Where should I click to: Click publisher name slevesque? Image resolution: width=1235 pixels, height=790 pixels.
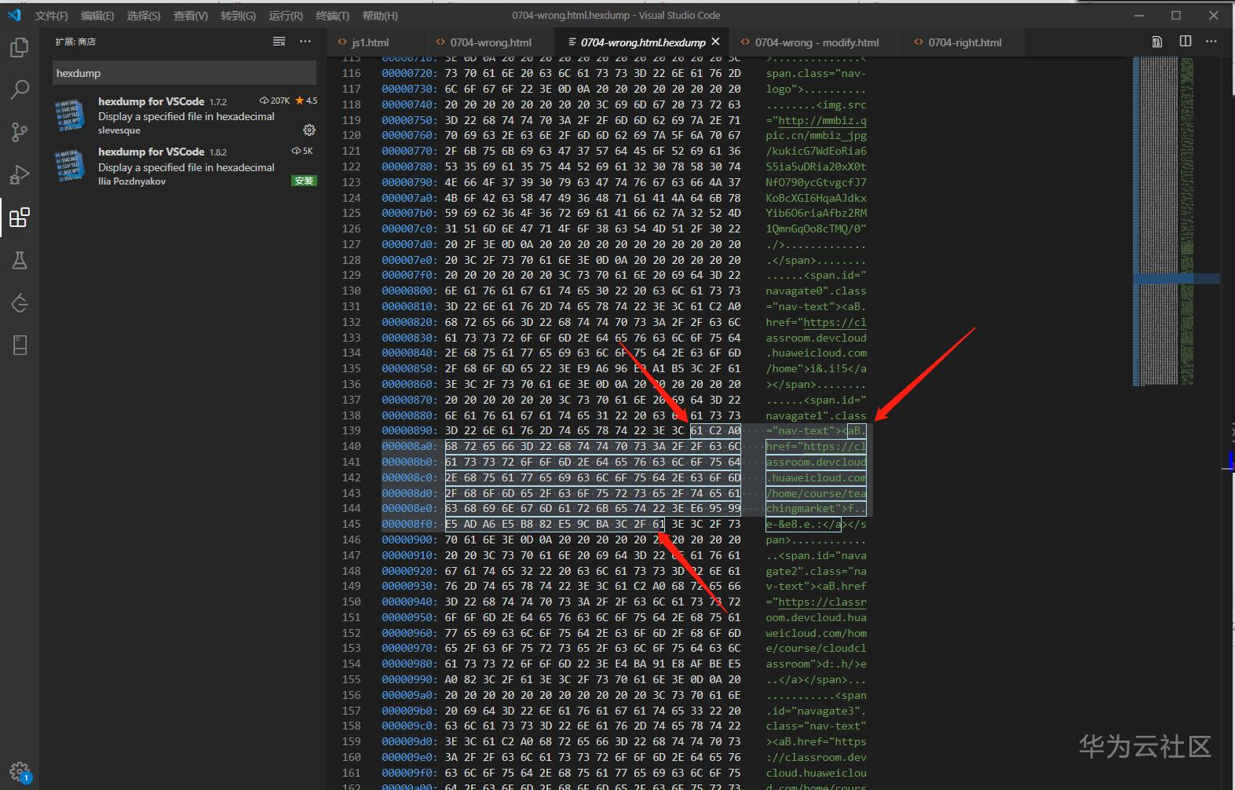(119, 130)
